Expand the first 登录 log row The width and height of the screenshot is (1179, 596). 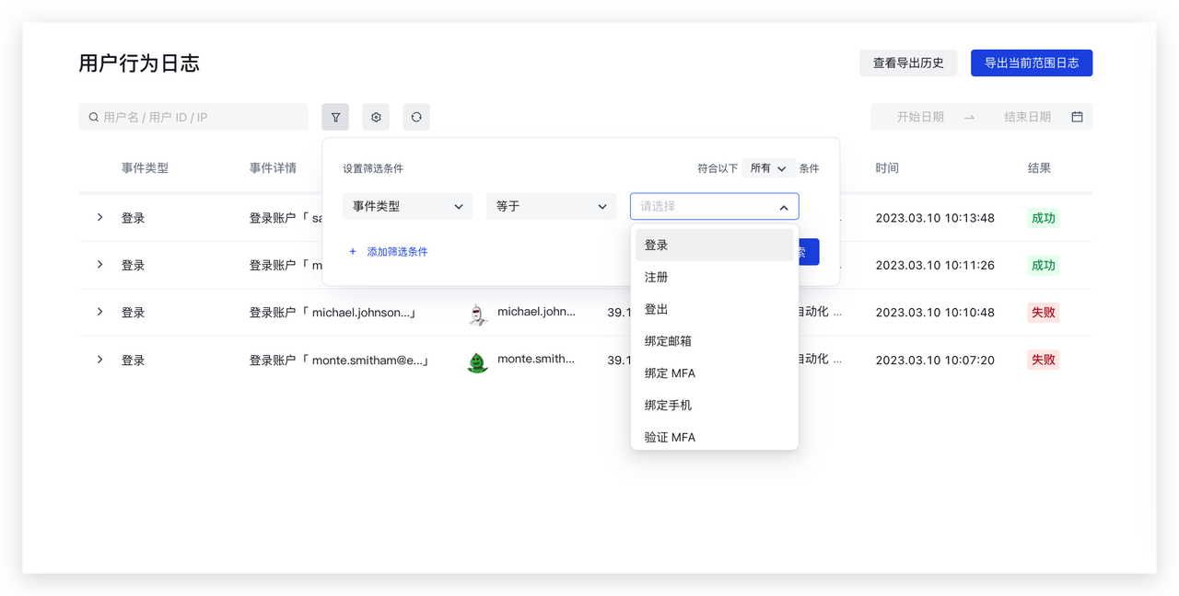[x=99, y=217]
